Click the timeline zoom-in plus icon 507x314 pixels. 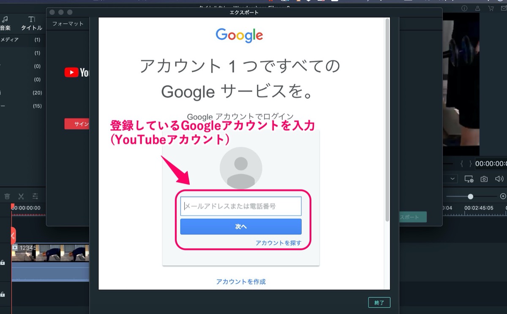(x=503, y=196)
